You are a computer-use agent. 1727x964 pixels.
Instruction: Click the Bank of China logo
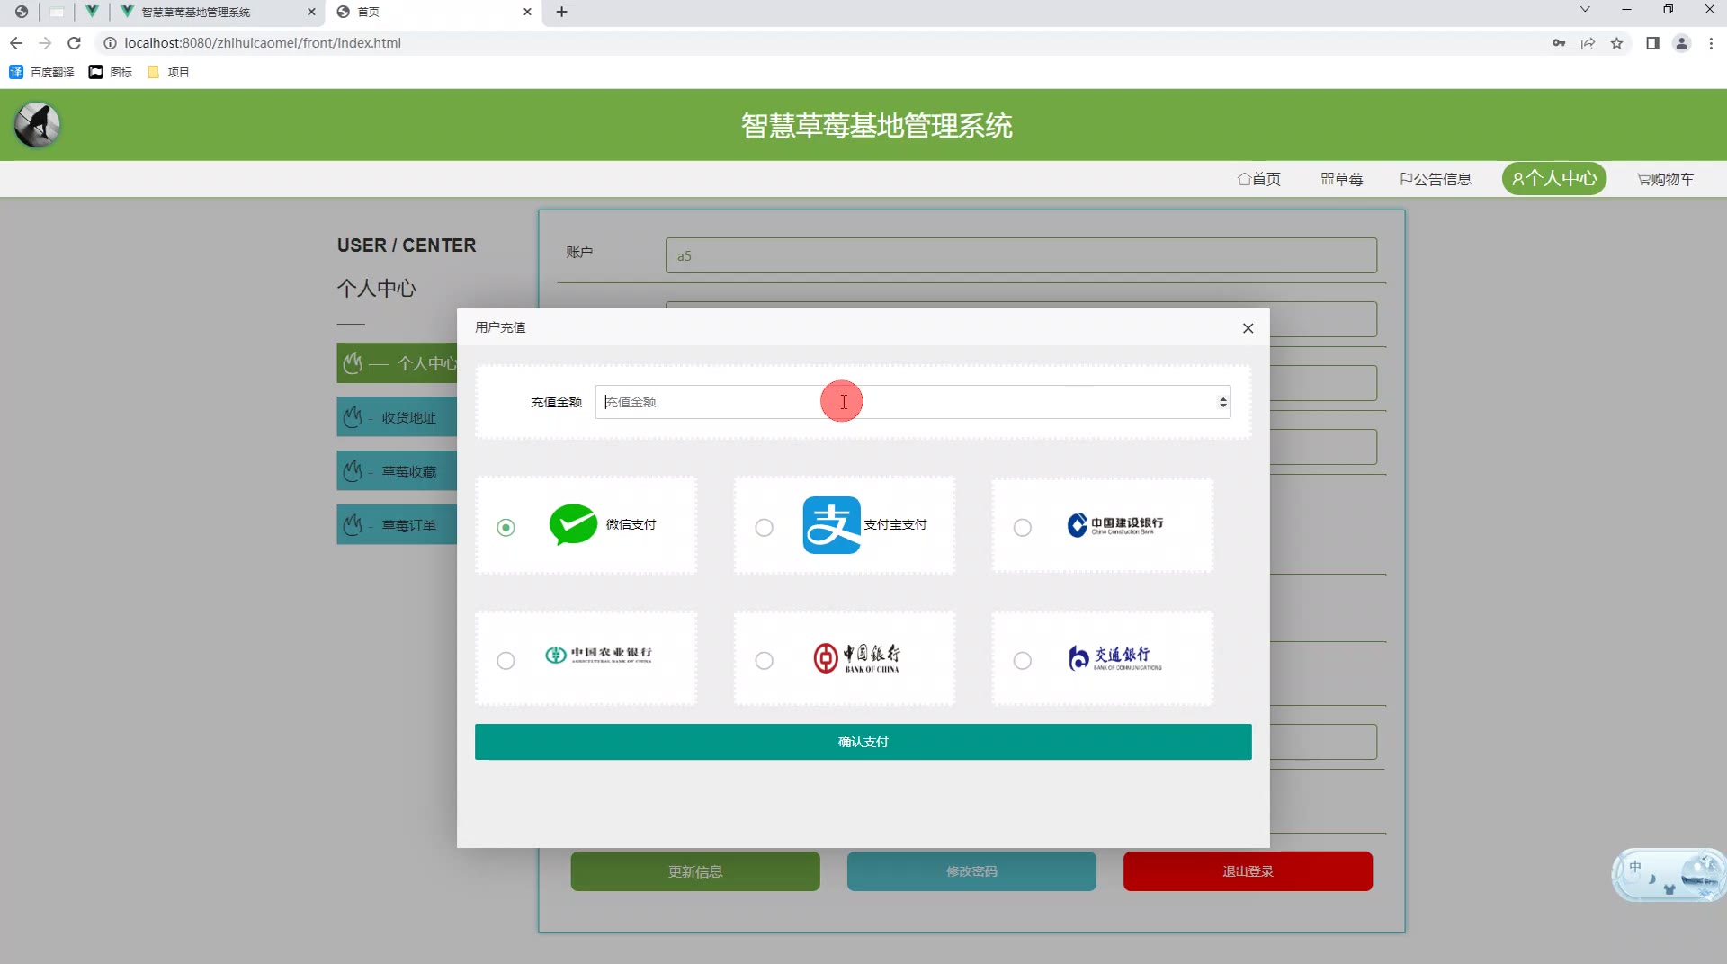coord(856,658)
